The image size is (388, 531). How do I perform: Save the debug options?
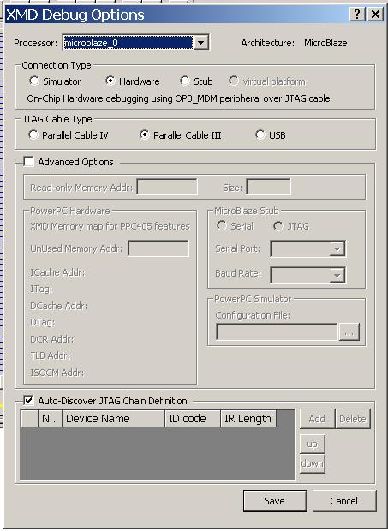[275, 501]
